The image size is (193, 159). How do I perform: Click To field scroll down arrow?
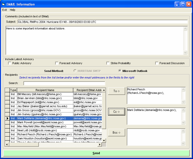click(x=183, y=102)
